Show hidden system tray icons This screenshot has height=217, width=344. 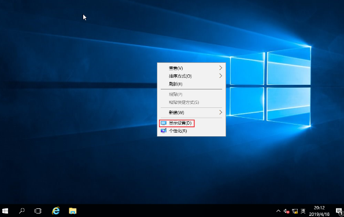[x=278, y=211]
